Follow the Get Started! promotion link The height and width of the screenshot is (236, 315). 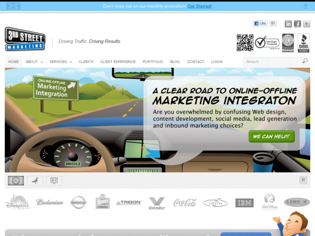pos(199,6)
